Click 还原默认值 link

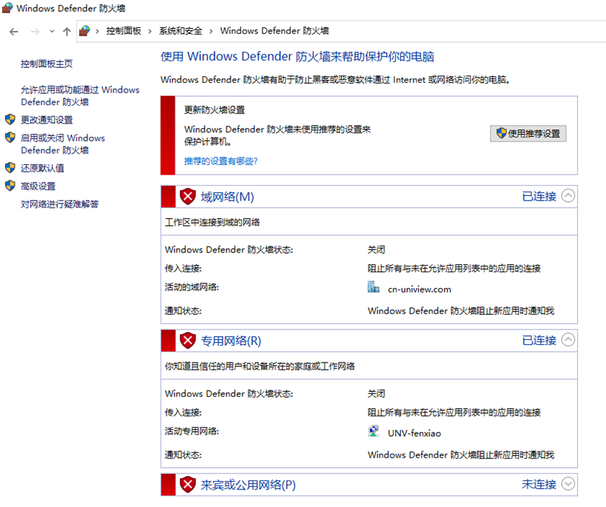[x=43, y=168]
